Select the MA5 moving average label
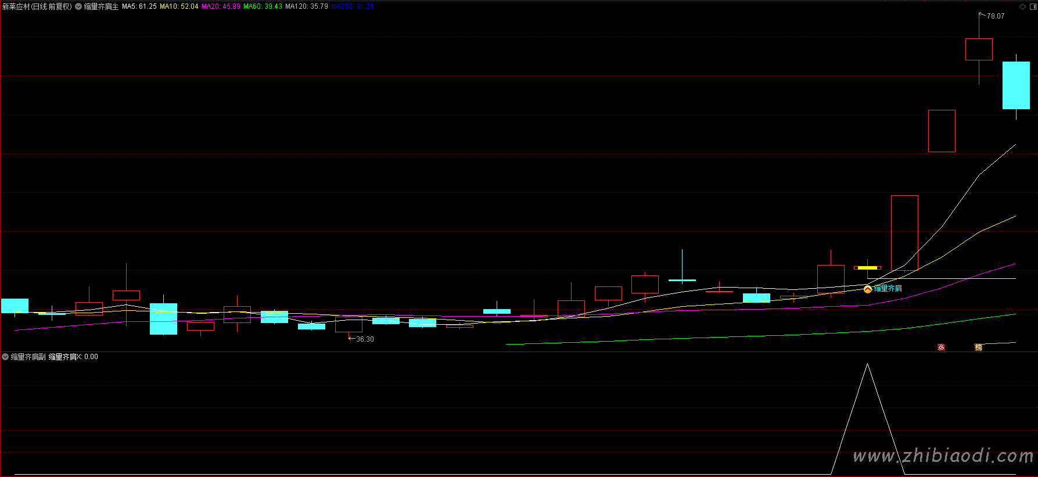The width and height of the screenshot is (1038, 477). 139,6
